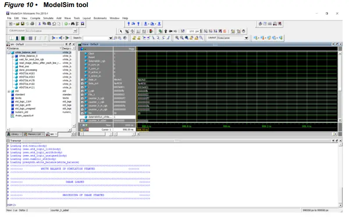Select the Clock signal in Wave pane
This screenshot has height=217, width=349.
91,53
